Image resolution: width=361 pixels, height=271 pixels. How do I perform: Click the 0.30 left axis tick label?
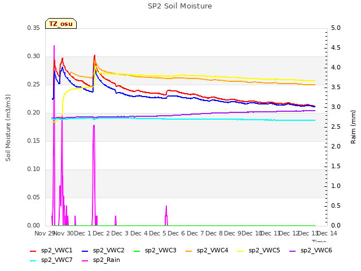[34, 56]
